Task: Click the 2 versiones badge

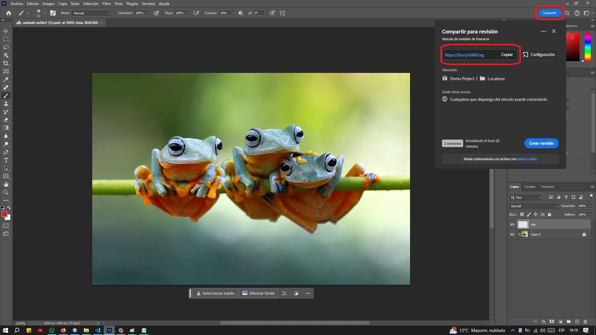Action: (452, 144)
